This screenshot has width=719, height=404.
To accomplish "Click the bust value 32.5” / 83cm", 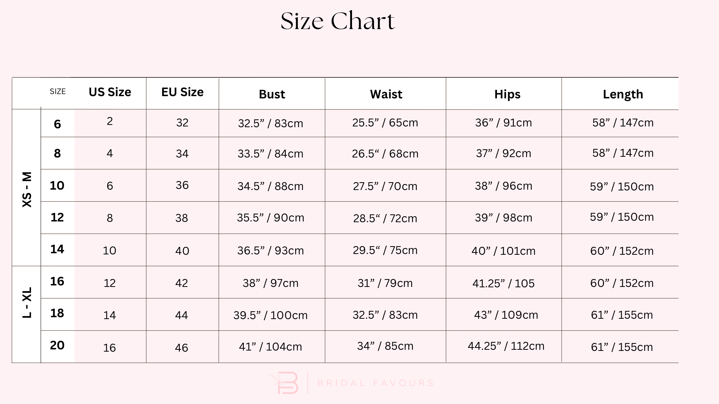I will coord(270,123).
